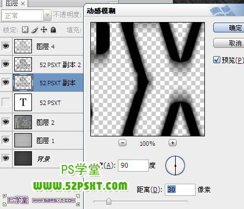Click the motion blur distance slider handle

pyautogui.click(x=109, y=201)
